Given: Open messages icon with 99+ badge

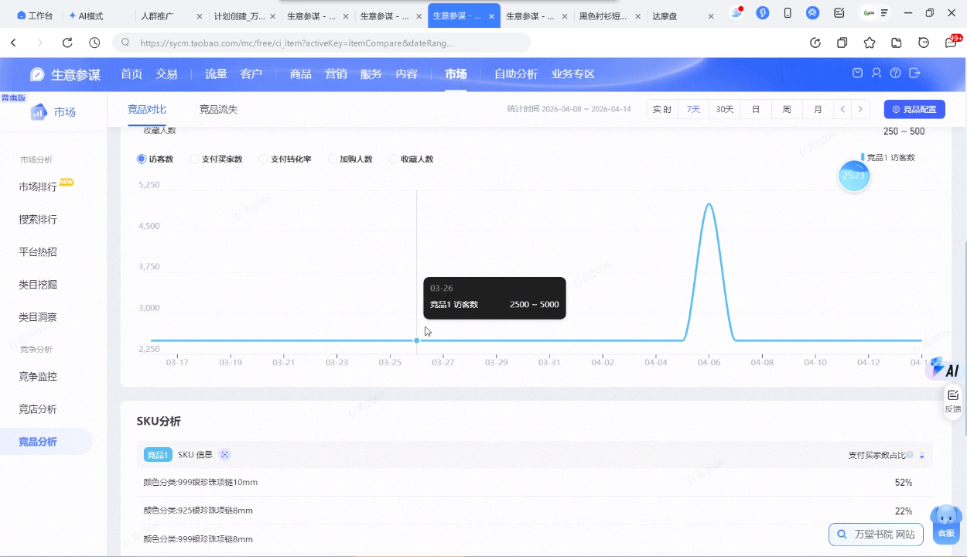Looking at the screenshot, I should [952, 43].
